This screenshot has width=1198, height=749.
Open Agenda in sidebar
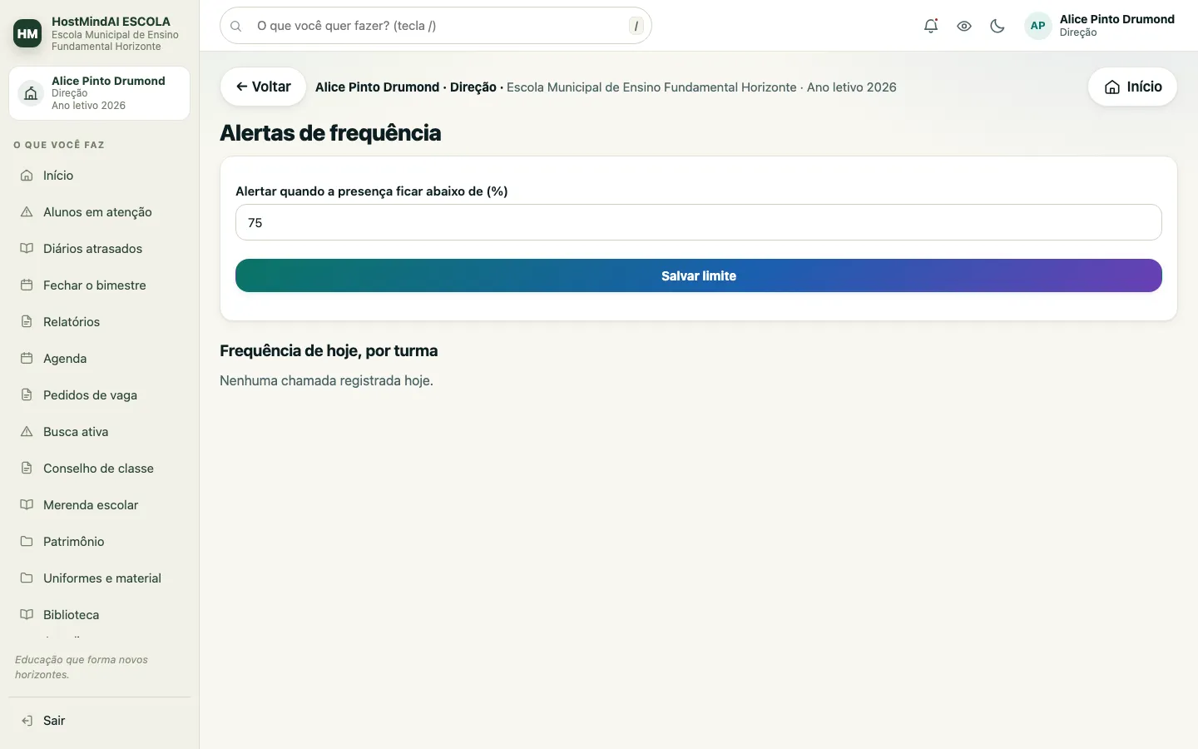tap(100, 359)
